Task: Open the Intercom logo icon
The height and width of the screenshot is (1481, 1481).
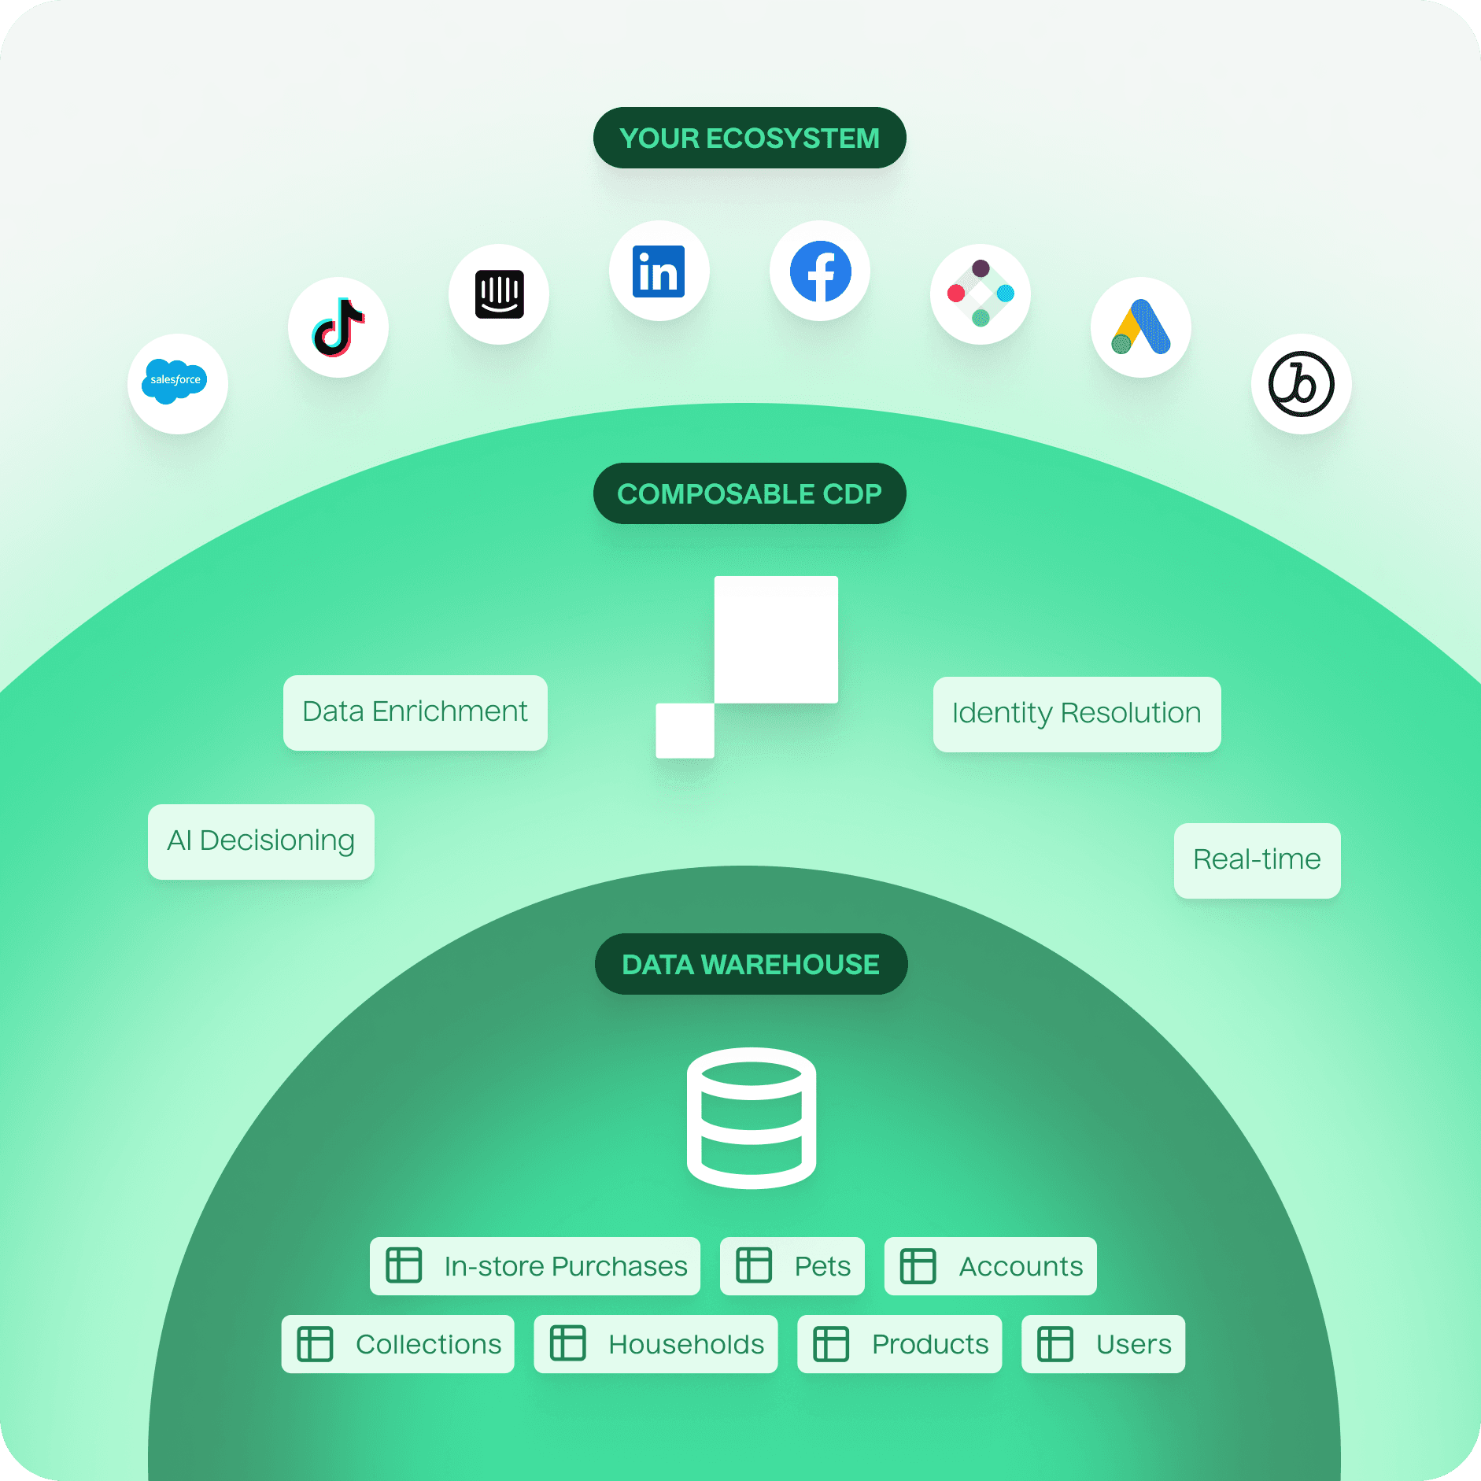Action: click(499, 294)
